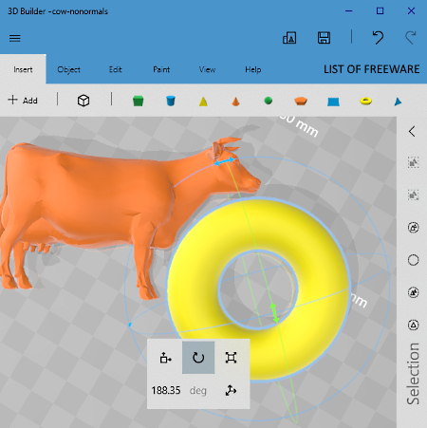The height and width of the screenshot is (428, 427).
Task: Open the Object tab
Action: click(x=68, y=69)
